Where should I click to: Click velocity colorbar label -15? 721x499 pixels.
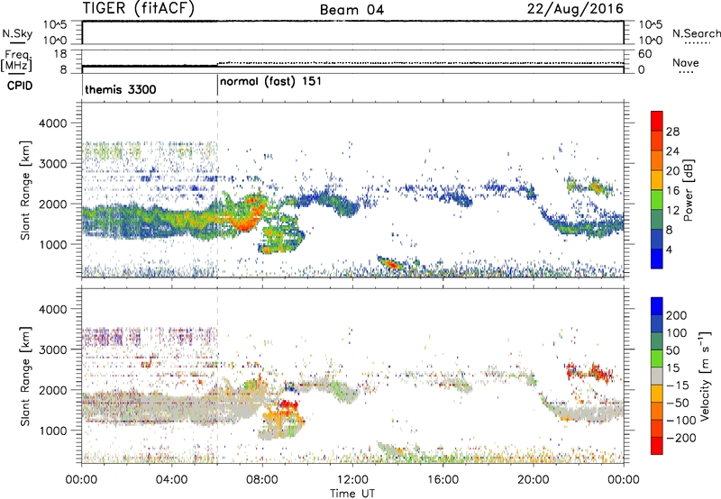coord(677,386)
